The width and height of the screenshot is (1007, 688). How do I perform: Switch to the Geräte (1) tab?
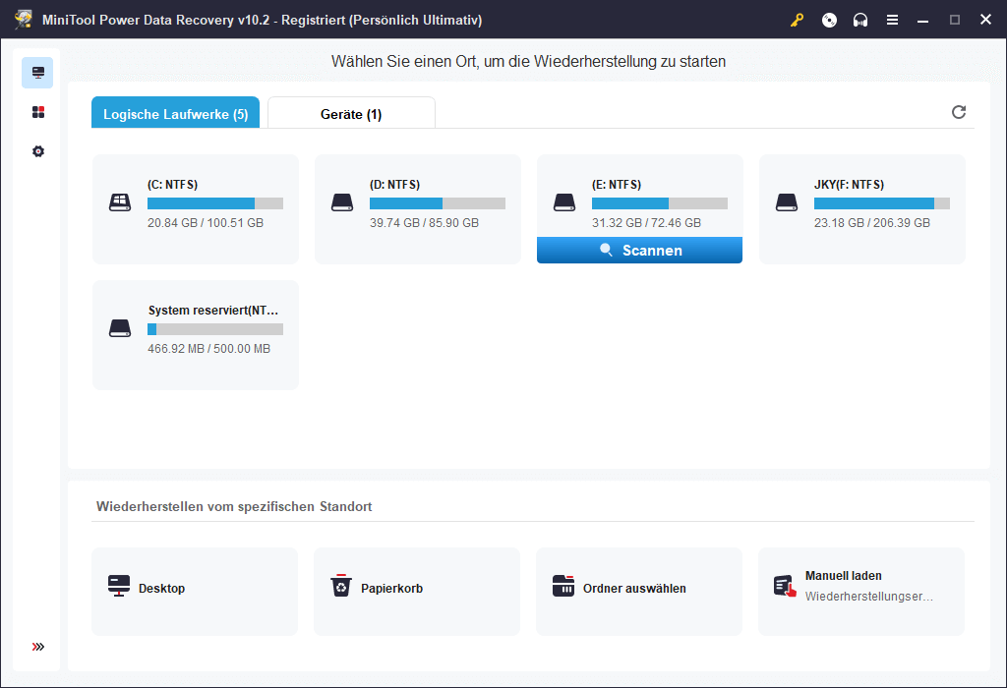click(x=351, y=113)
